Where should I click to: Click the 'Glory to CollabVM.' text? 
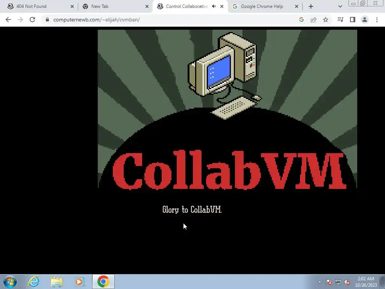192,210
